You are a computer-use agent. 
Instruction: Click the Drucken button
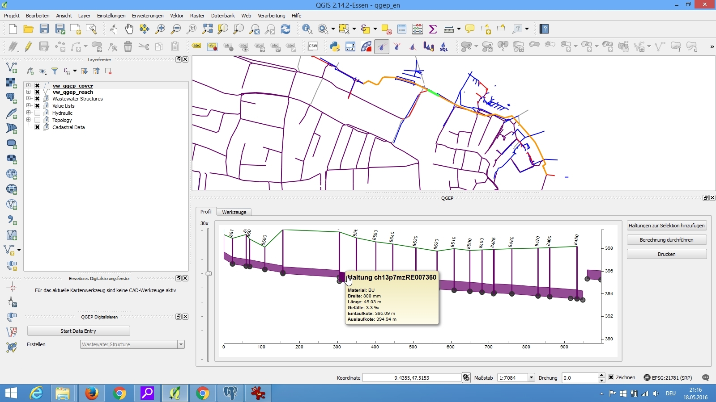tap(667, 254)
